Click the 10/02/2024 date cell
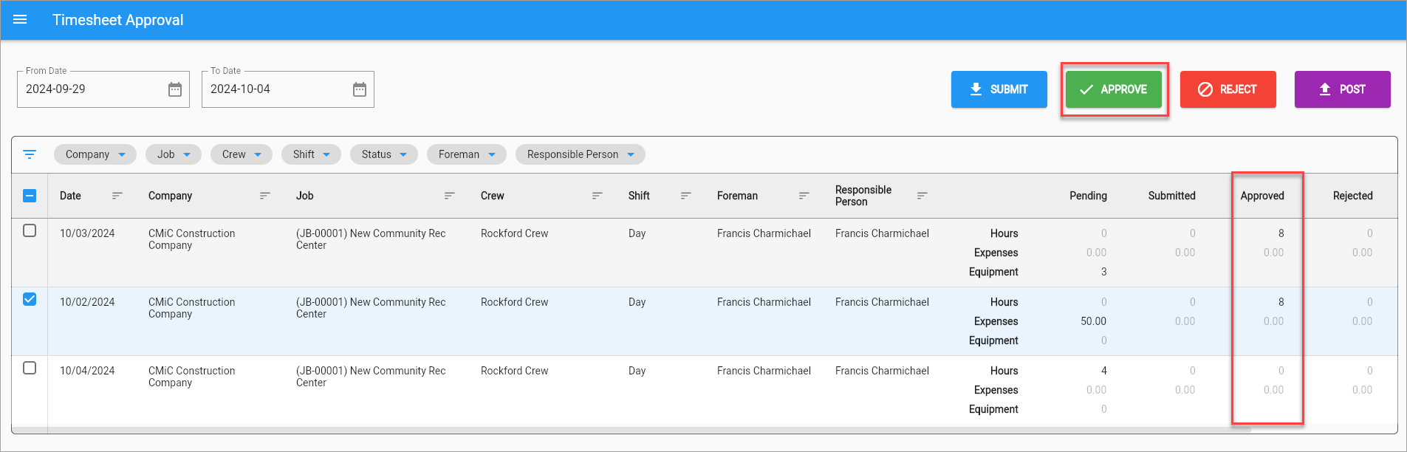The width and height of the screenshot is (1407, 452). pos(87,302)
